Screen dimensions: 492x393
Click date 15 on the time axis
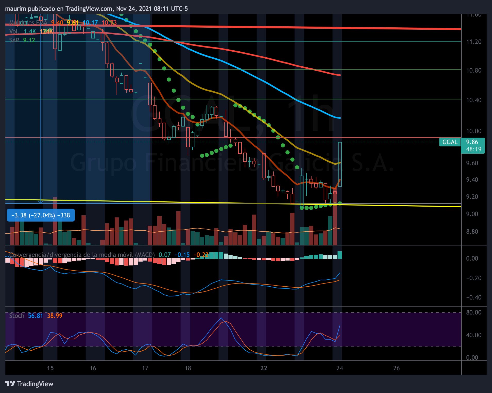50,368
